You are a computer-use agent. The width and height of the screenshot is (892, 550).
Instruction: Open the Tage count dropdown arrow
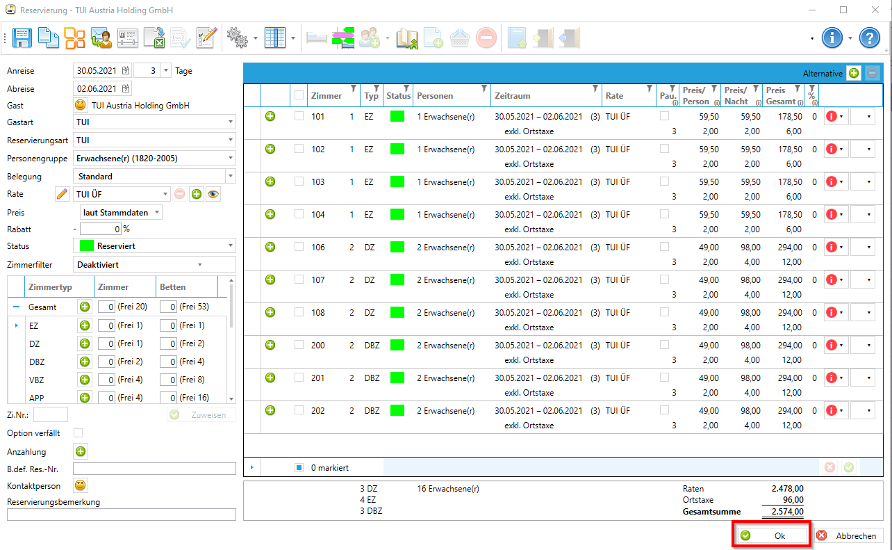pyautogui.click(x=165, y=71)
